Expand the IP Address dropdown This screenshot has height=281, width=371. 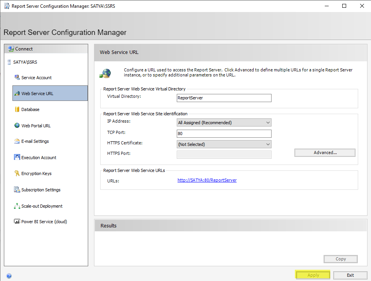tap(224, 123)
